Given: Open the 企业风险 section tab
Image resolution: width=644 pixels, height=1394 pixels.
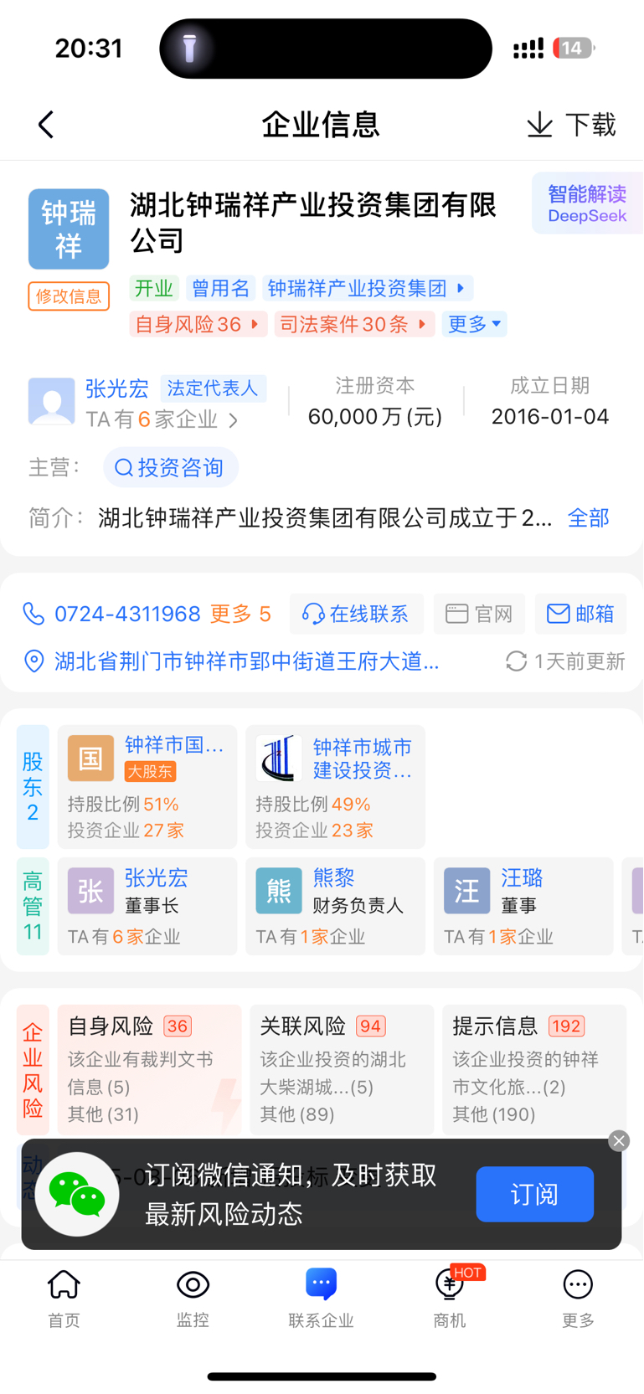Looking at the screenshot, I should (33, 1070).
